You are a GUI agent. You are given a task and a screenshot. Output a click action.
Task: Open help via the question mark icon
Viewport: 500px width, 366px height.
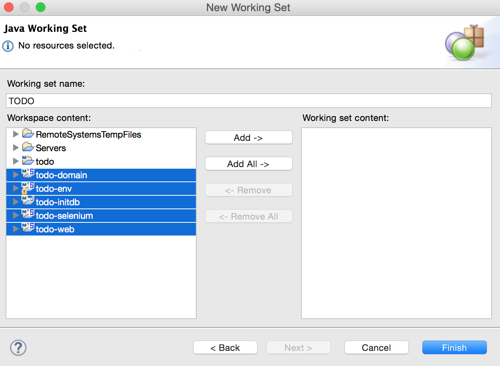click(x=18, y=347)
